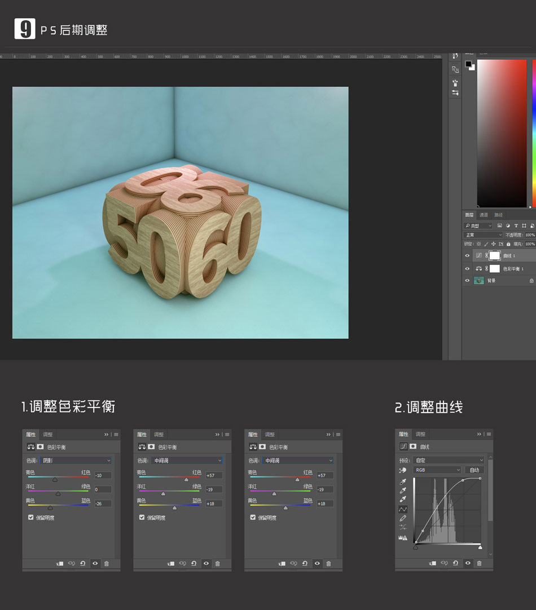Click the lock all padlock icon
This screenshot has width=536, height=610.
[508, 244]
